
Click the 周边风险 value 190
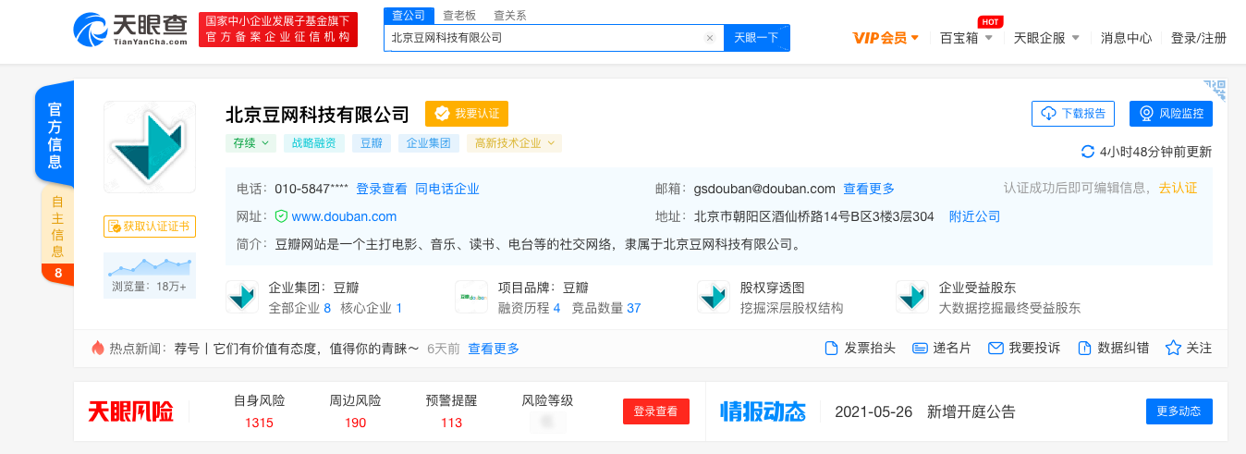coord(355,423)
